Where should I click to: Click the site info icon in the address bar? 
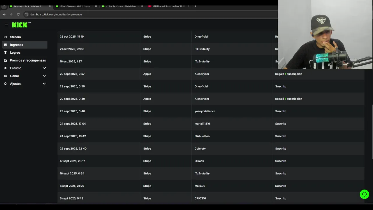(27, 14)
